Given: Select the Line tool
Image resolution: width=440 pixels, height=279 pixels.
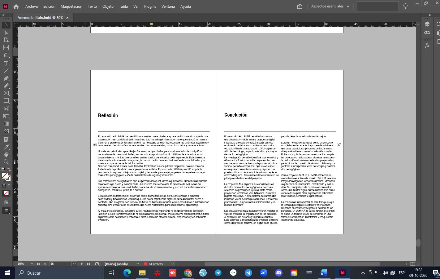Looking at the screenshot, I should (x=6, y=71).
